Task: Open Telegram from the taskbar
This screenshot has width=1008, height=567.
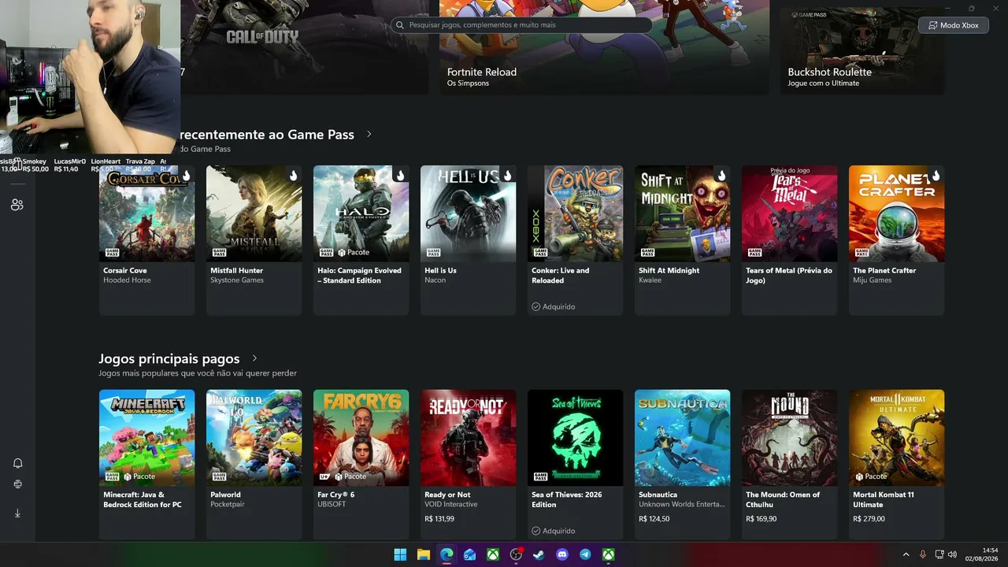Action: pos(585,554)
